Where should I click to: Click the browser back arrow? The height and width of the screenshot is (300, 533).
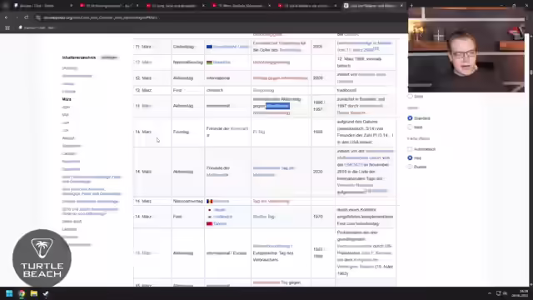coord(6,17)
